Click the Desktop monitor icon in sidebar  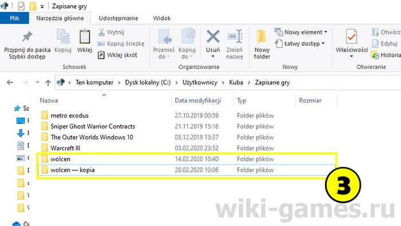click(x=21, y=120)
